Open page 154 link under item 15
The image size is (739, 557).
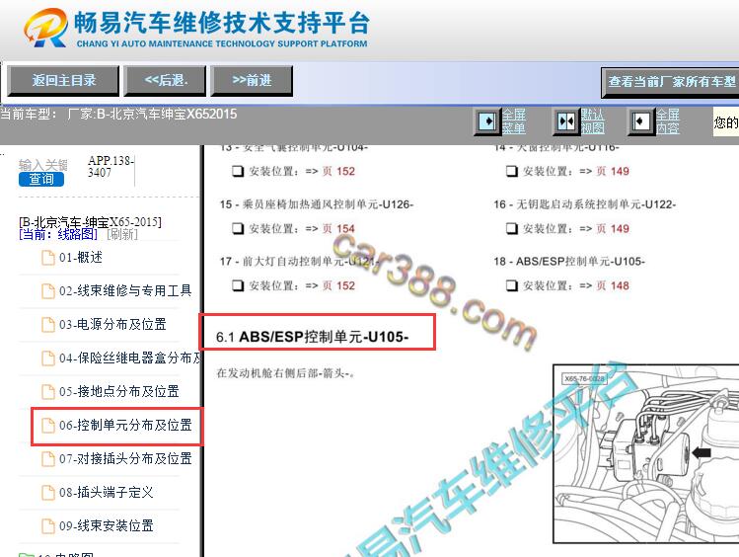[x=338, y=229]
